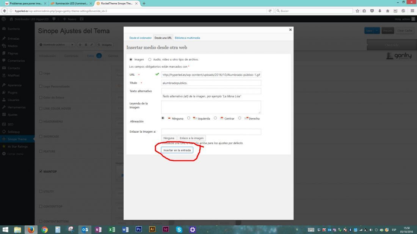Toggle the SHOWCASE checkbox
Screen dimensions: 417x234
[41, 136]
